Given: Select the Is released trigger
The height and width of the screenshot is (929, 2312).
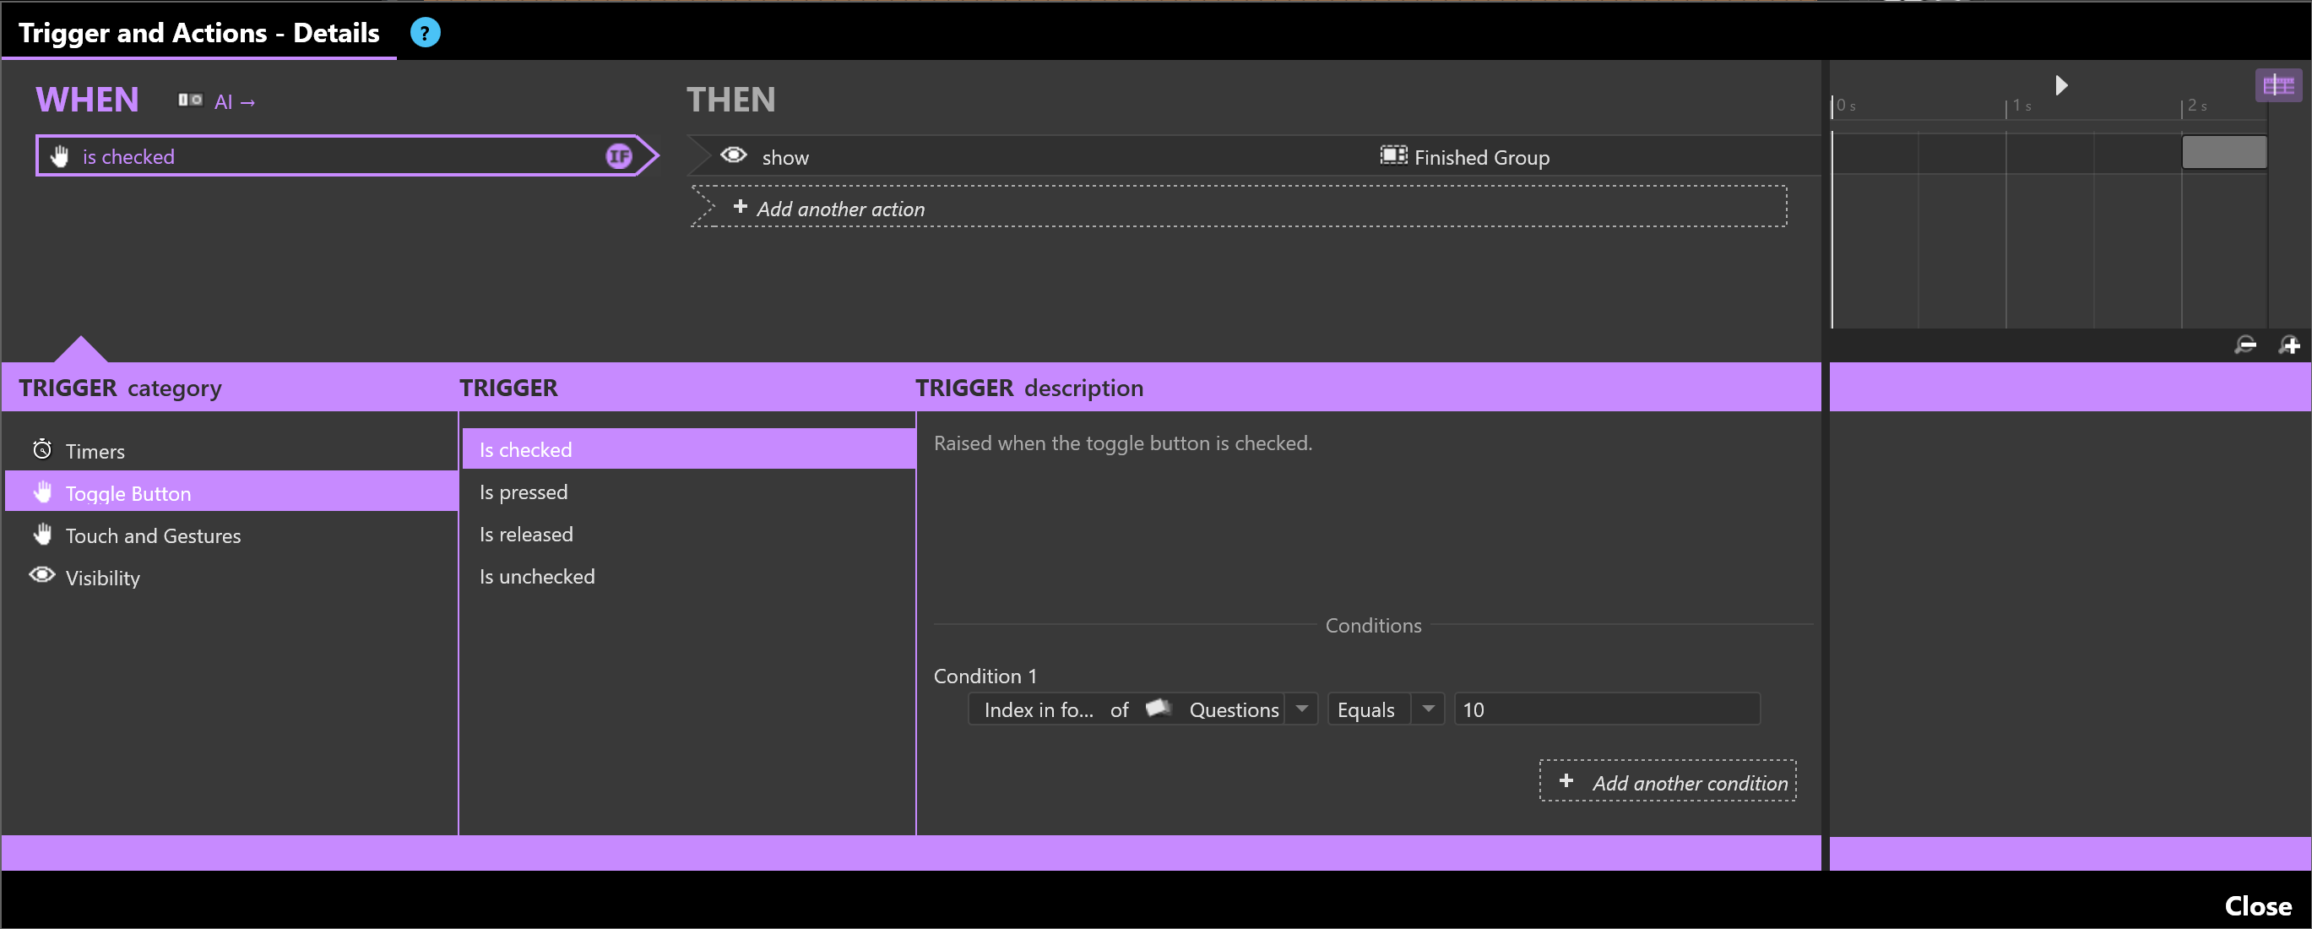Looking at the screenshot, I should pyautogui.click(x=526, y=534).
